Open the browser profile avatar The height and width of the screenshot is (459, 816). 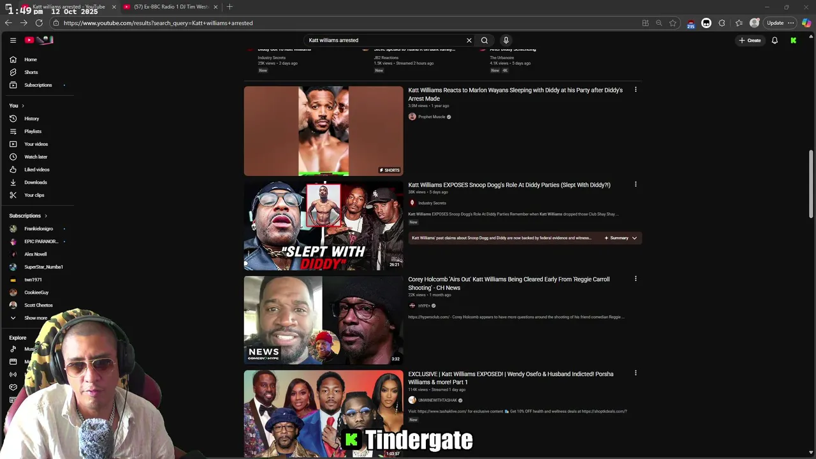(x=755, y=23)
